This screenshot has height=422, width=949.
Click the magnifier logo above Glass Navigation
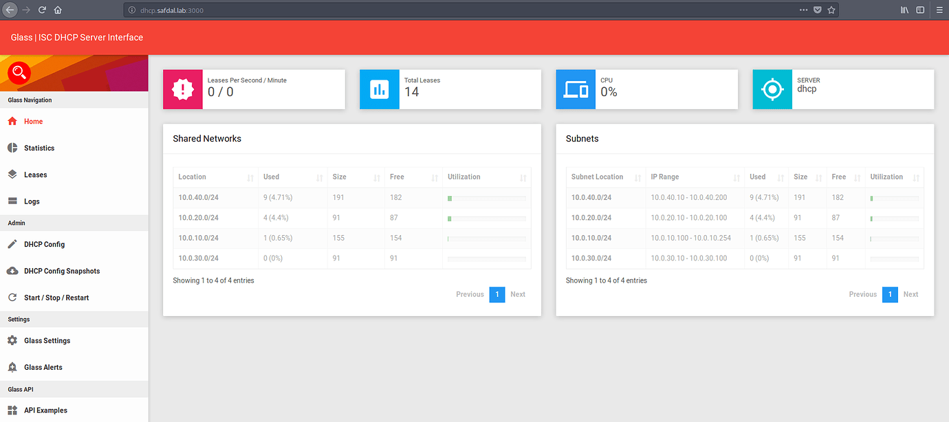click(19, 73)
